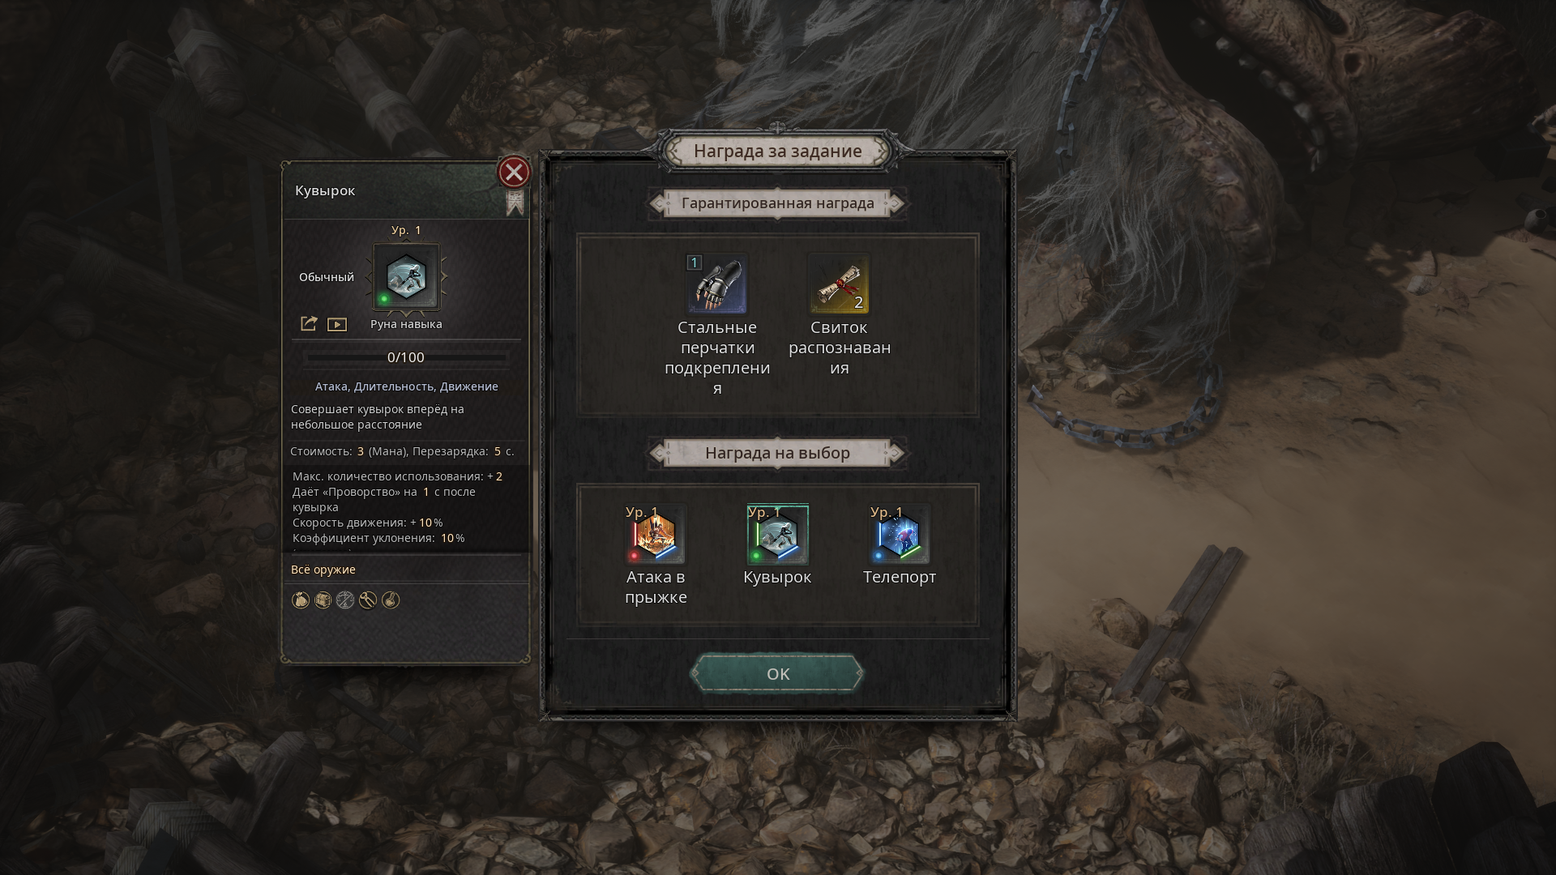Click the 0/100 rune experience bar
This screenshot has height=875, width=1556.
(x=406, y=357)
